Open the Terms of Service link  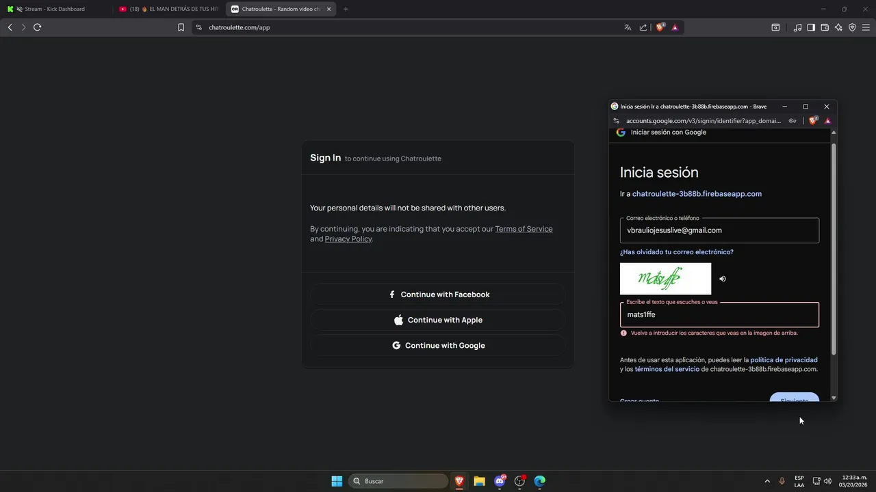click(x=524, y=229)
